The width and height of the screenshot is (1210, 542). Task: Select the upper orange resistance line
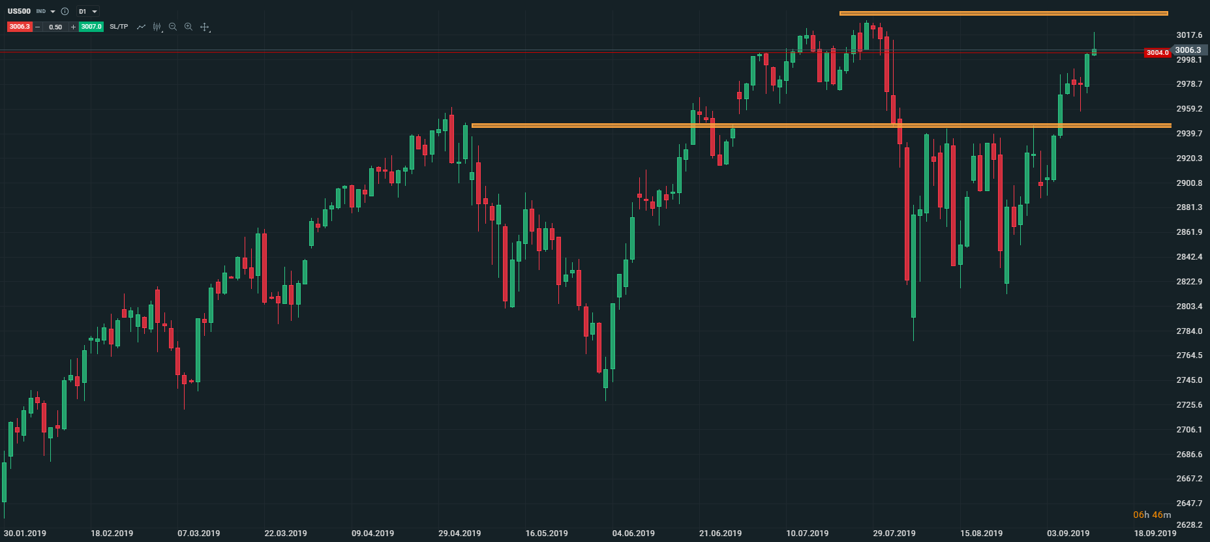(1003, 13)
